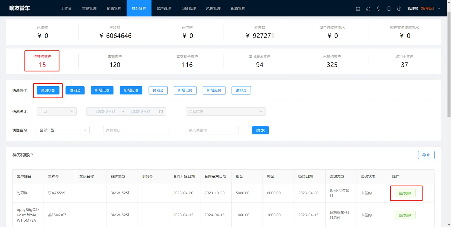Open the 销售管理 menu

[114, 8]
